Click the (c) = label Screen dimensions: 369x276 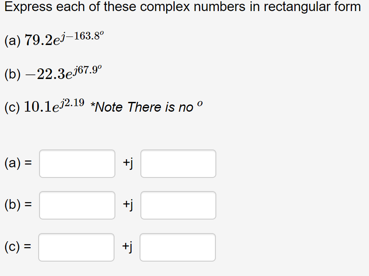(18, 247)
